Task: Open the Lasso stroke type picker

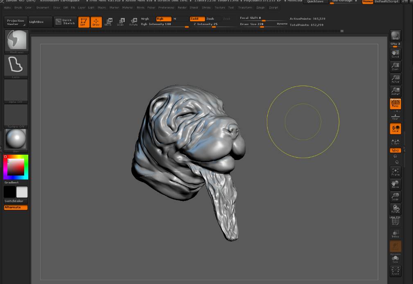Action: pos(16,66)
